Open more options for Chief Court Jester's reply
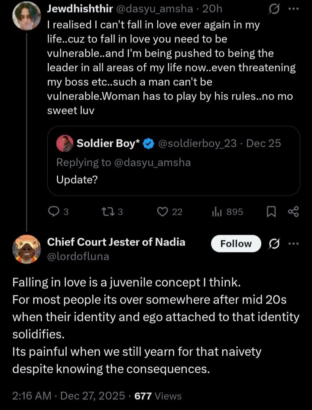Screen dimensions: 312x410 click(294, 244)
